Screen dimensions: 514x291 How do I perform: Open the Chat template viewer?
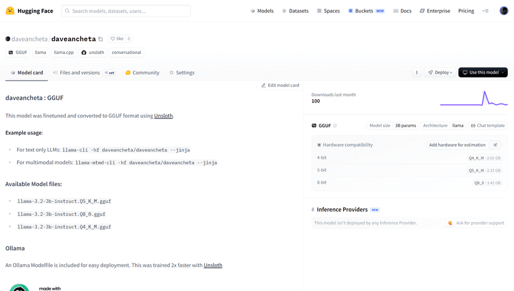pos(488,125)
